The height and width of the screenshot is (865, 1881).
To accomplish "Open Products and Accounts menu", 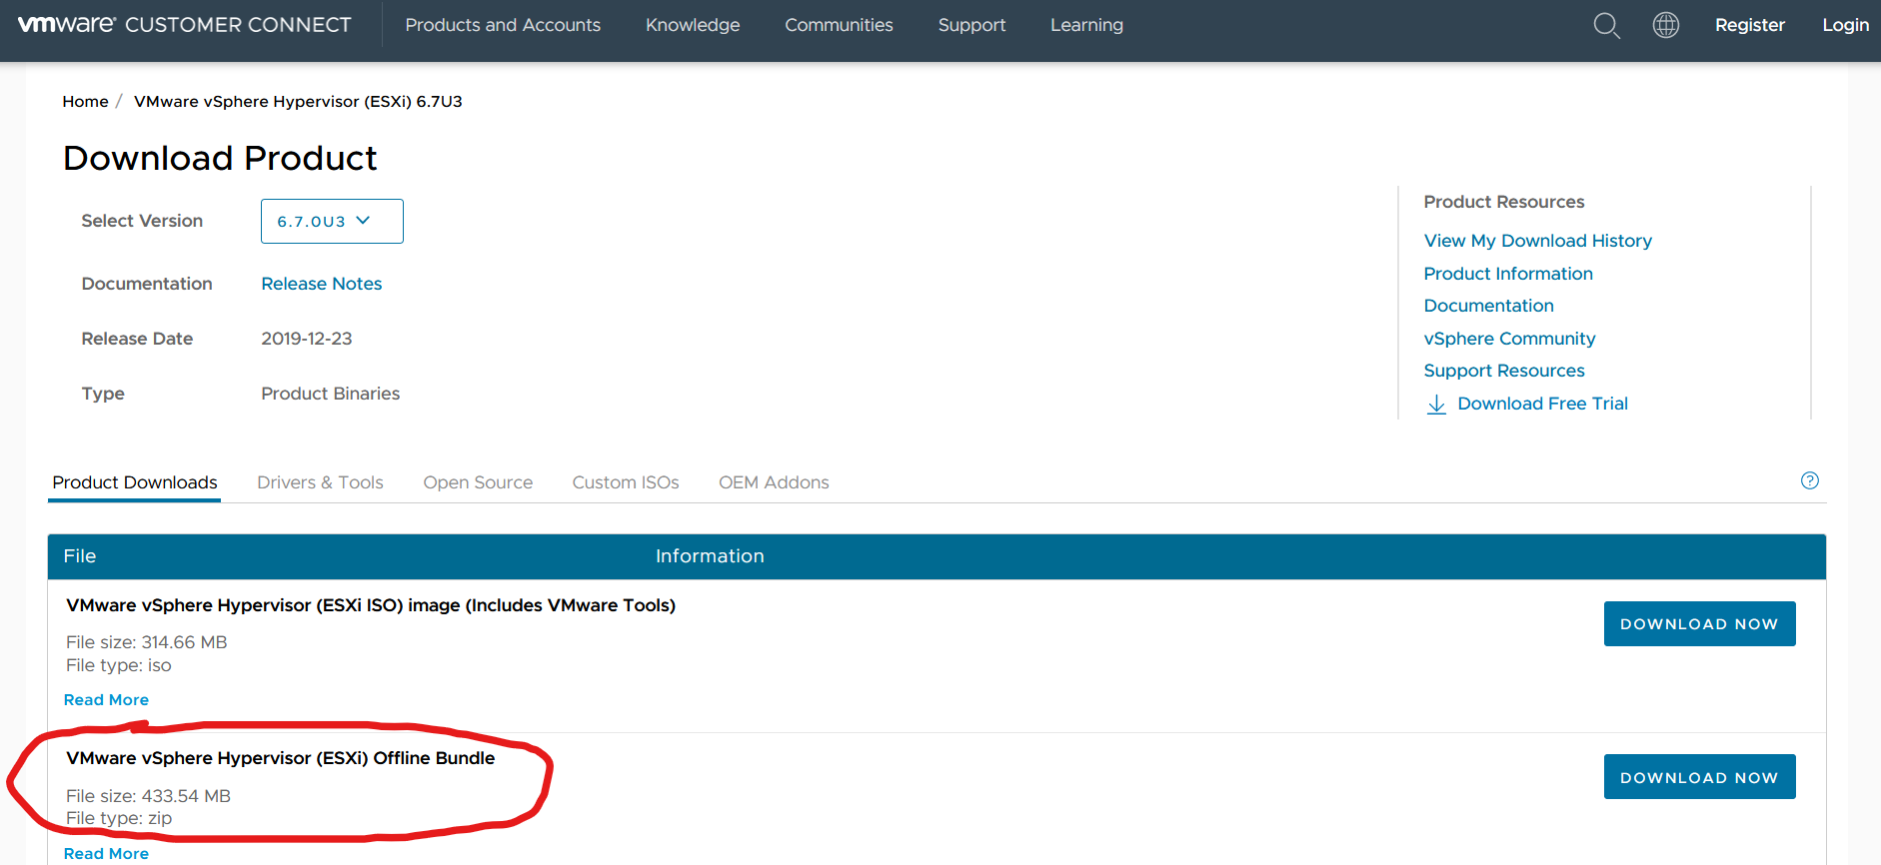I will pos(503,25).
